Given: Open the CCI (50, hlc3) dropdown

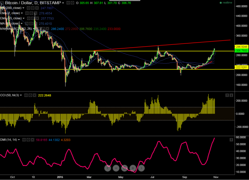Looking at the screenshot, I should (x=21, y=95).
